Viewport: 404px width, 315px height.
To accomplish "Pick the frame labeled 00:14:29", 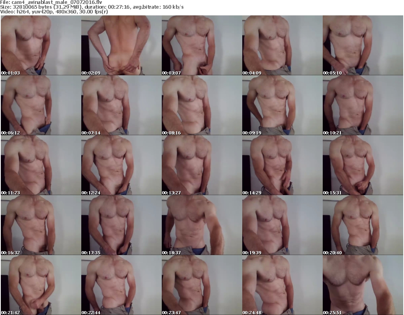I will coord(282,165).
